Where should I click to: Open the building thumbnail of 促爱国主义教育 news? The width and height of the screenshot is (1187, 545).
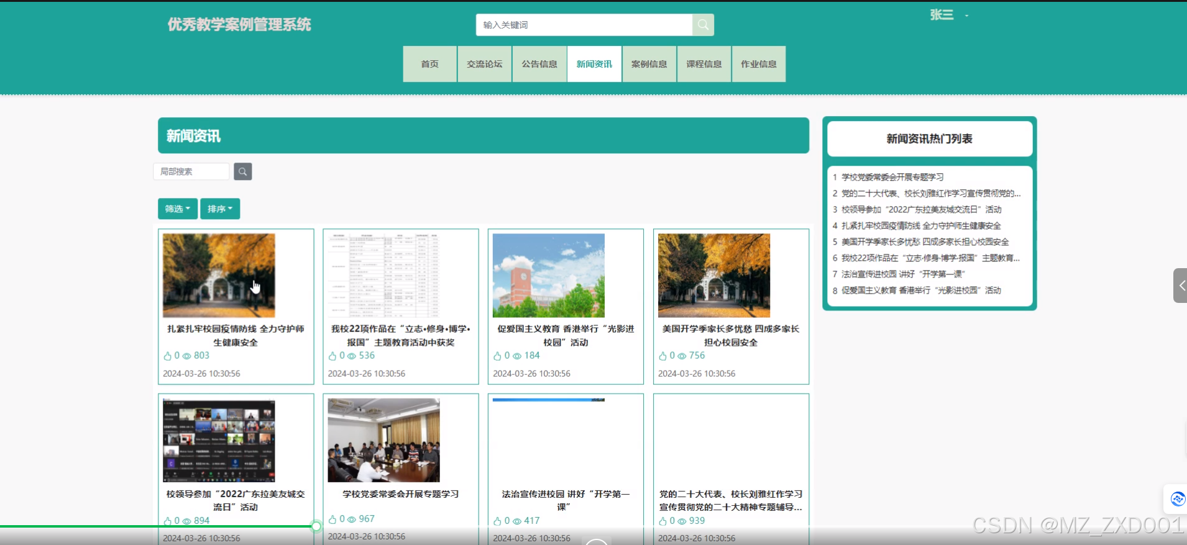pyautogui.click(x=549, y=276)
